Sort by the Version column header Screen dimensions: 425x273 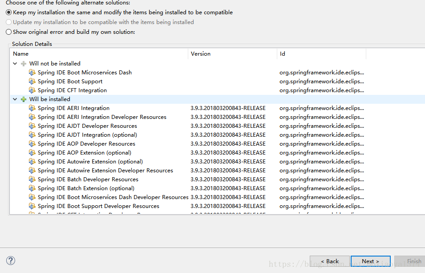(233, 54)
